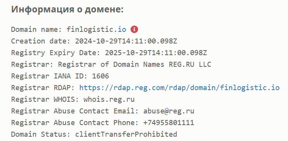Click the abuse@reg.ru email address
288x141 pixels.
point(169,111)
